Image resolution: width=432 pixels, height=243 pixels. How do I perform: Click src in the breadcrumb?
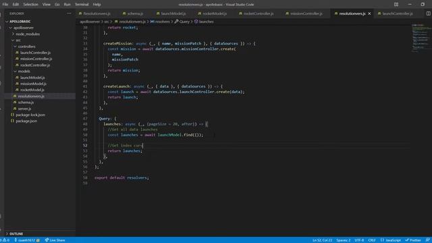tap(107, 22)
